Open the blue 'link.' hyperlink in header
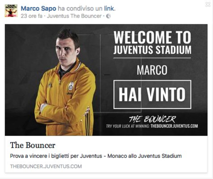This screenshot has width=213, height=179. tap(110, 9)
